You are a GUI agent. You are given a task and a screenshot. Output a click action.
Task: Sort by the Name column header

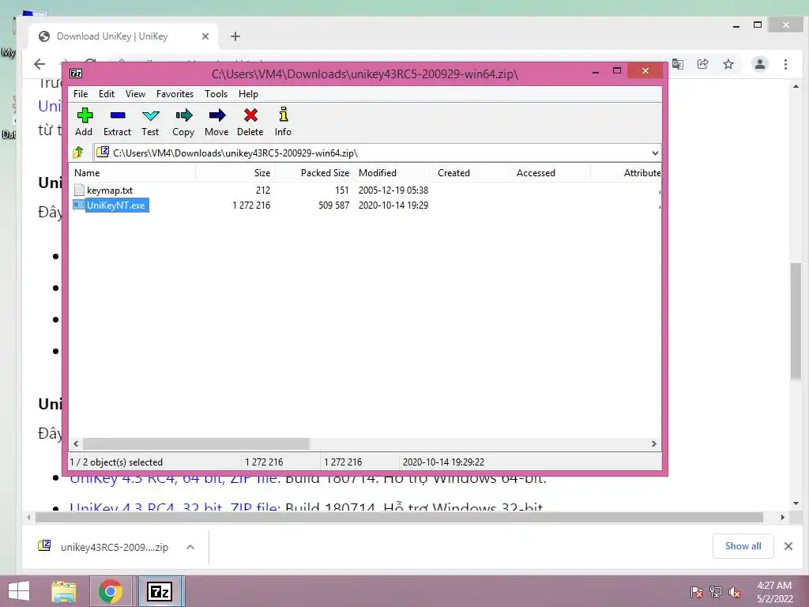tap(132, 173)
